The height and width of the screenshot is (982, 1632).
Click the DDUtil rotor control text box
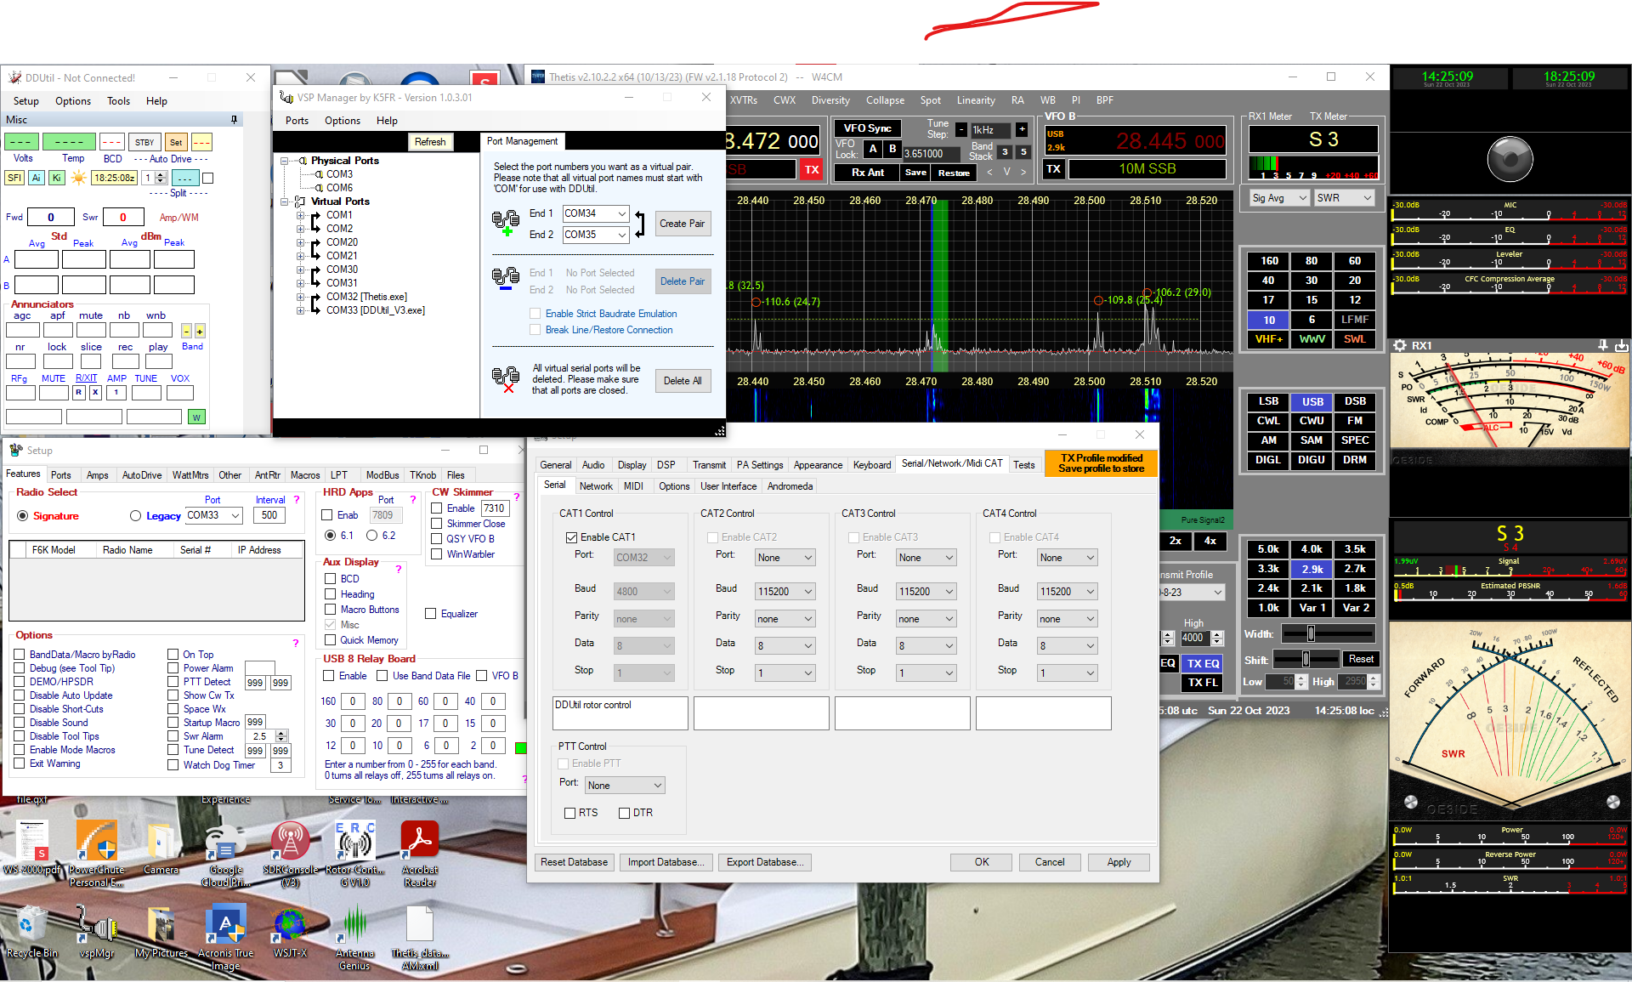620,713
